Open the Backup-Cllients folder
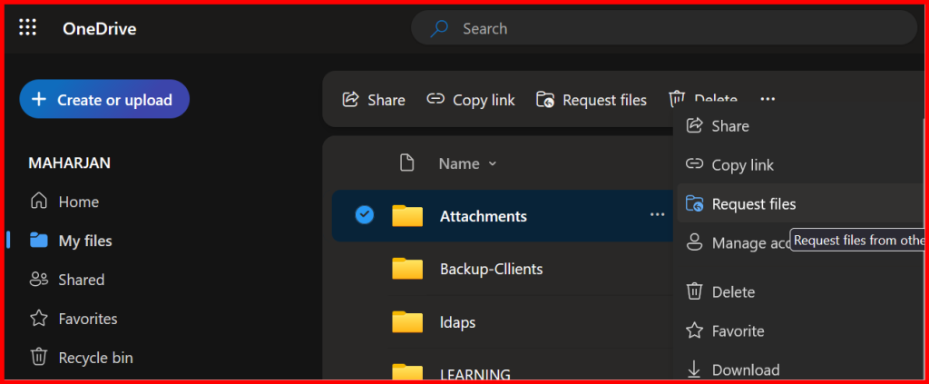 491,269
